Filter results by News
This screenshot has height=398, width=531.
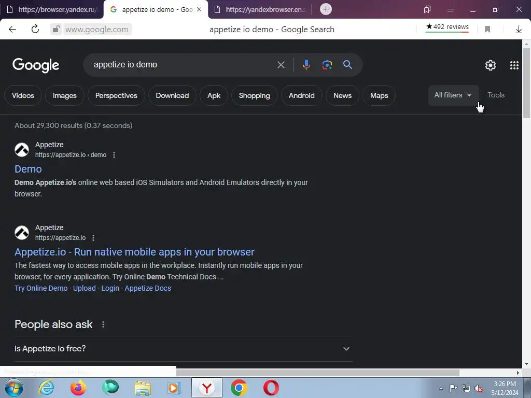(342, 95)
